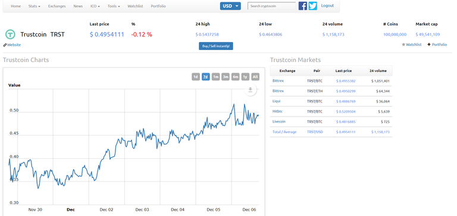Go to the Exchanges page
The width and height of the screenshot is (457, 216).
[x=57, y=6]
